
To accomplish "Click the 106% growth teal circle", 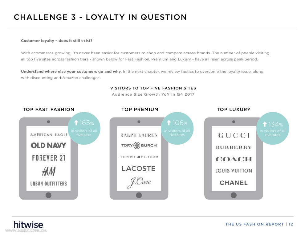I will coord(177,128).
